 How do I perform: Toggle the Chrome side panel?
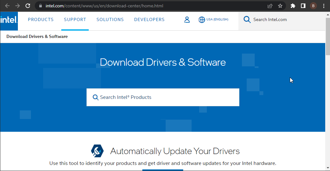[303, 6]
